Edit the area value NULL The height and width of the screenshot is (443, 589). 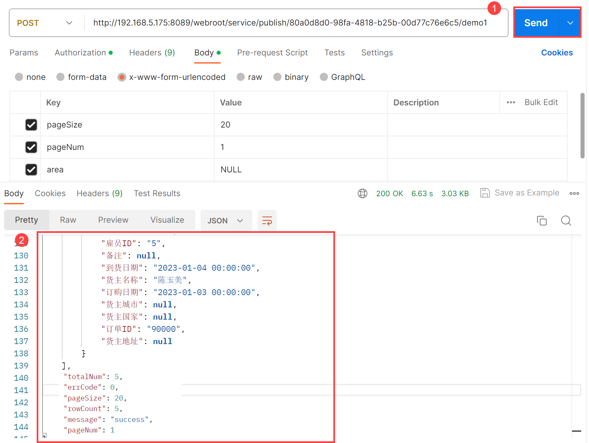coord(301,170)
